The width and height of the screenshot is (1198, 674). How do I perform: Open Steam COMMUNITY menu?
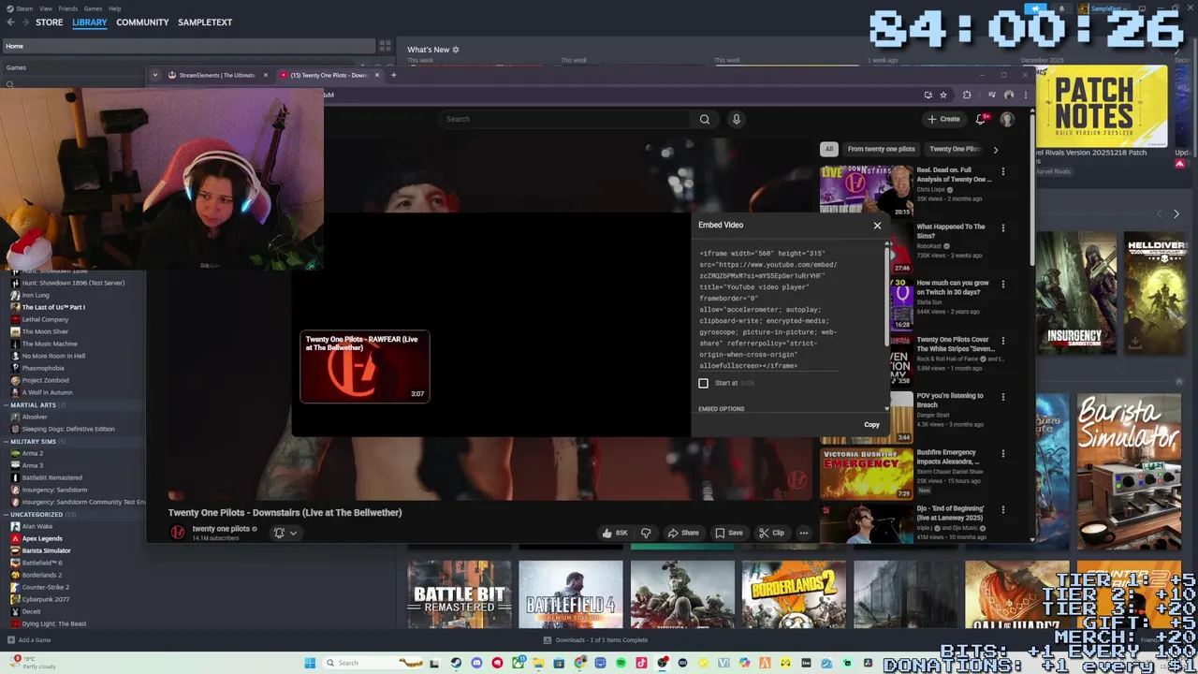pyautogui.click(x=142, y=22)
